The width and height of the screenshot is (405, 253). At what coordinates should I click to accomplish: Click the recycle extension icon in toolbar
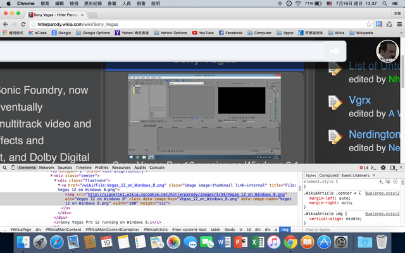point(389,24)
